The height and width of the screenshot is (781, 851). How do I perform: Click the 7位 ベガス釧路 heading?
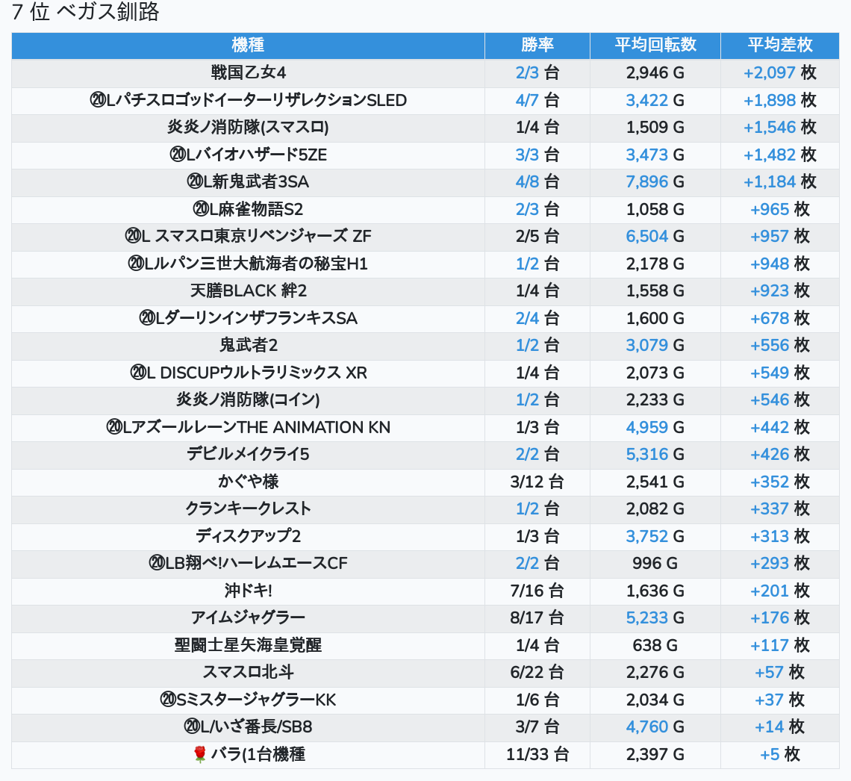pyautogui.click(x=85, y=13)
